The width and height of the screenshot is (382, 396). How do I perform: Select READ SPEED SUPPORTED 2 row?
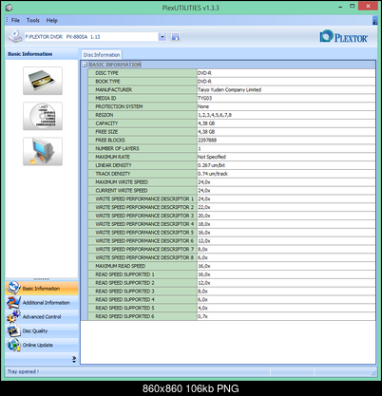point(232,283)
